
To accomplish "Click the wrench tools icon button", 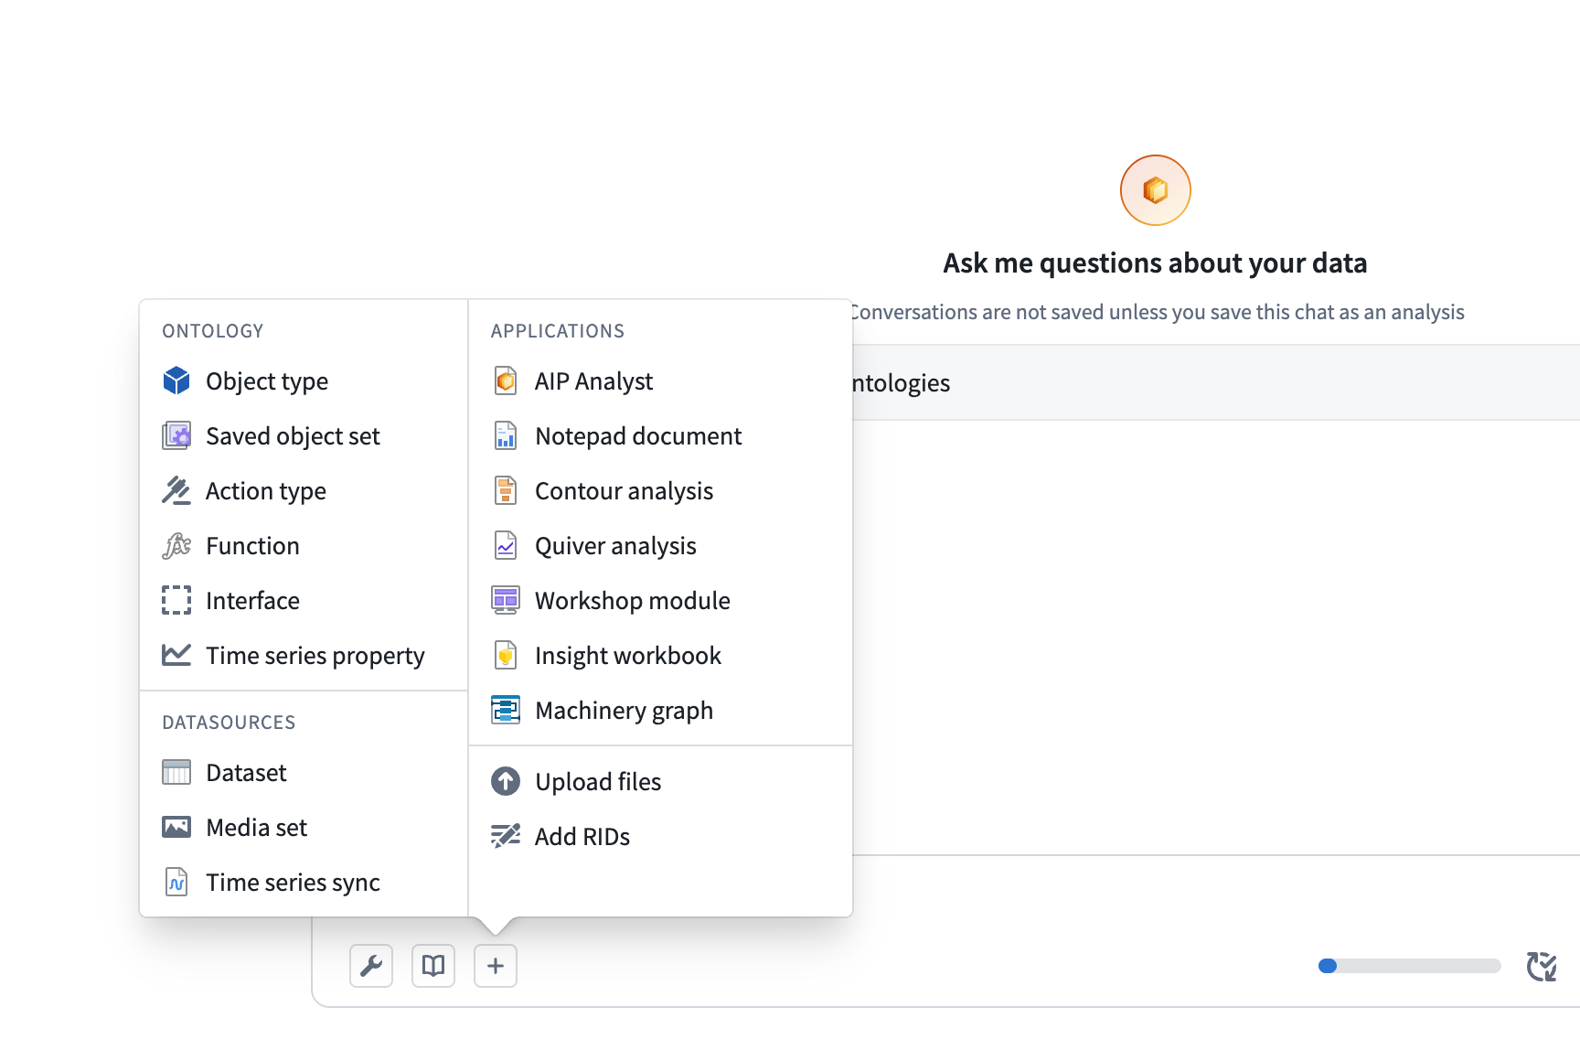I will (371, 966).
